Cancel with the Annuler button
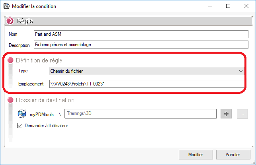 pos(233,154)
